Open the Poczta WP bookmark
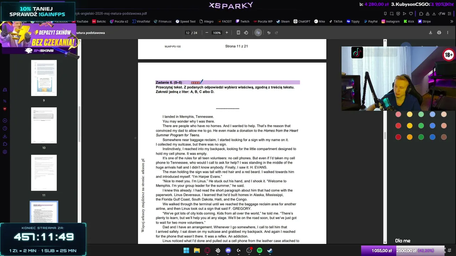Image resolution: width=456 pixels, height=256 pixels. [263, 21]
